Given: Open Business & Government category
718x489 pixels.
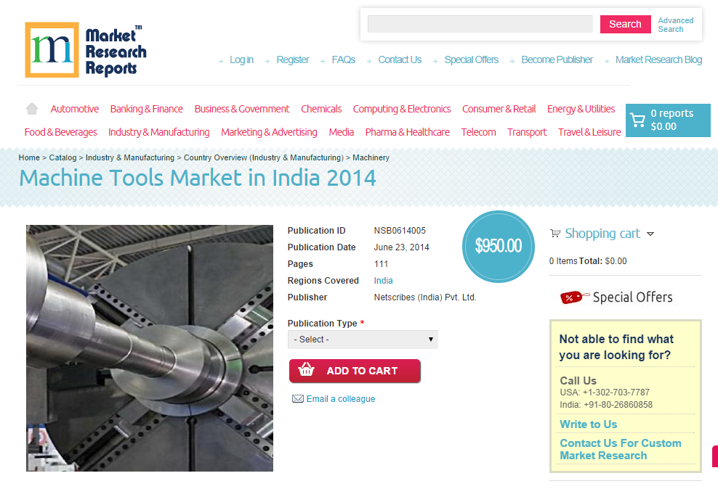Looking at the screenshot, I should 242,109.
